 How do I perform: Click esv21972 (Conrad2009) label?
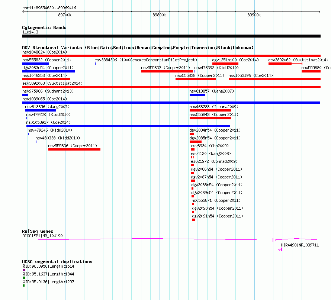click(x=214, y=161)
